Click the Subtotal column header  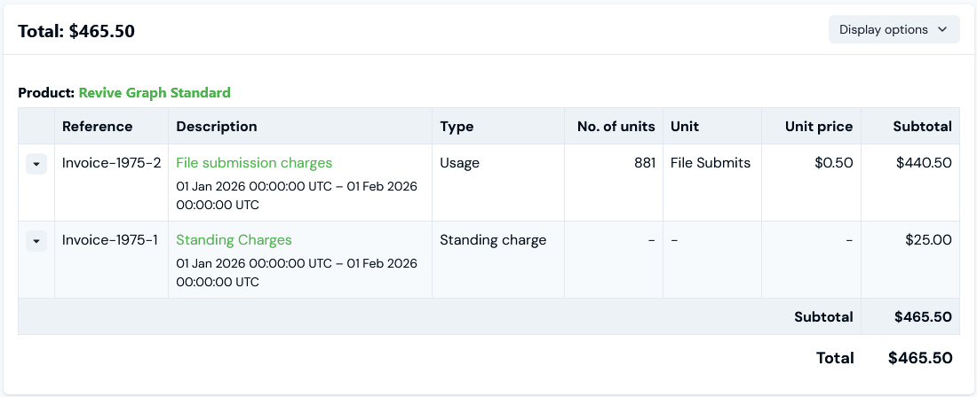coord(922,127)
